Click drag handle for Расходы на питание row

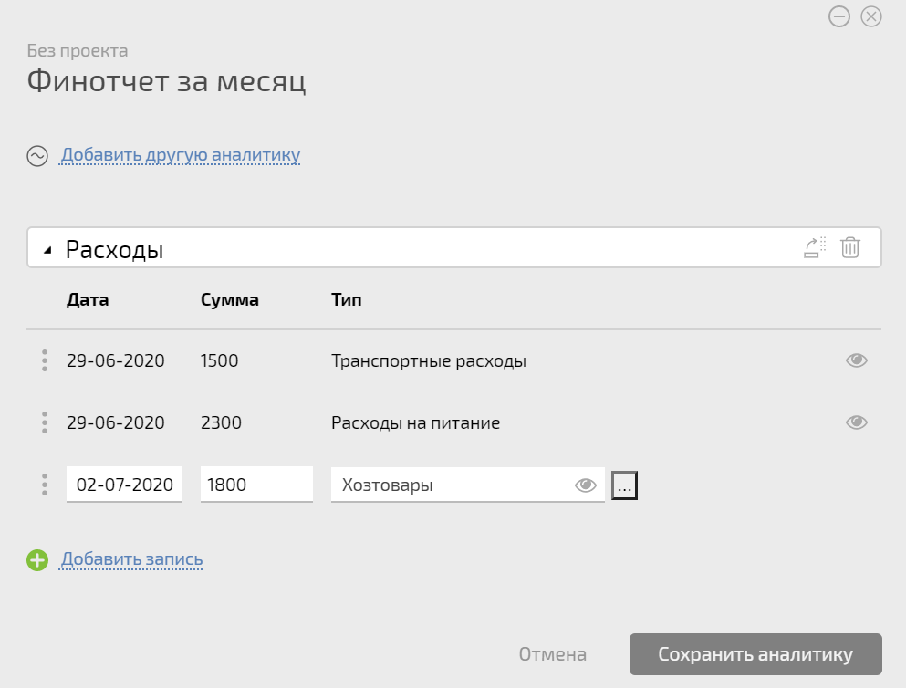pos(45,422)
